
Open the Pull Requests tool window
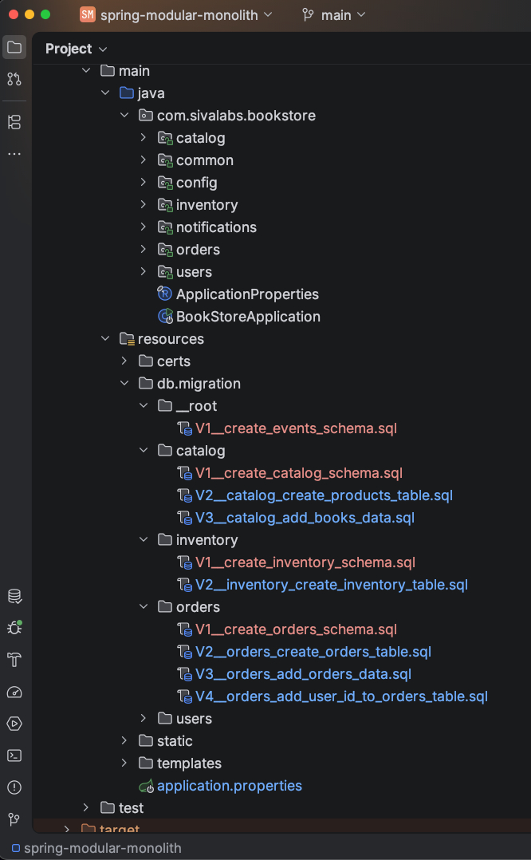tap(14, 79)
